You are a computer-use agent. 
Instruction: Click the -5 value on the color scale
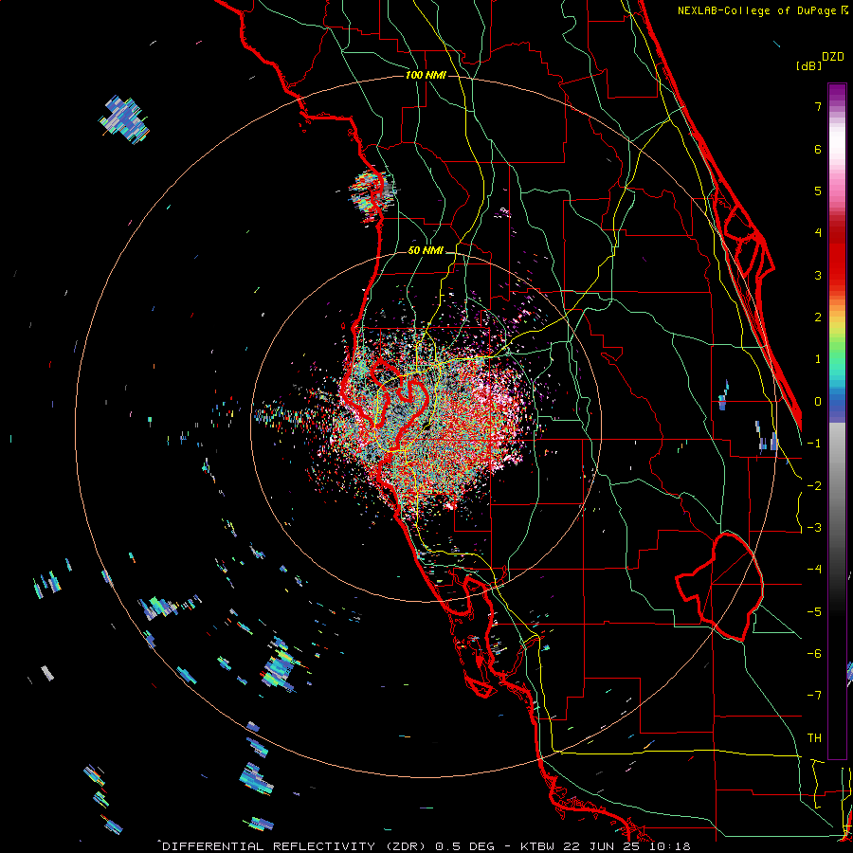click(x=814, y=612)
